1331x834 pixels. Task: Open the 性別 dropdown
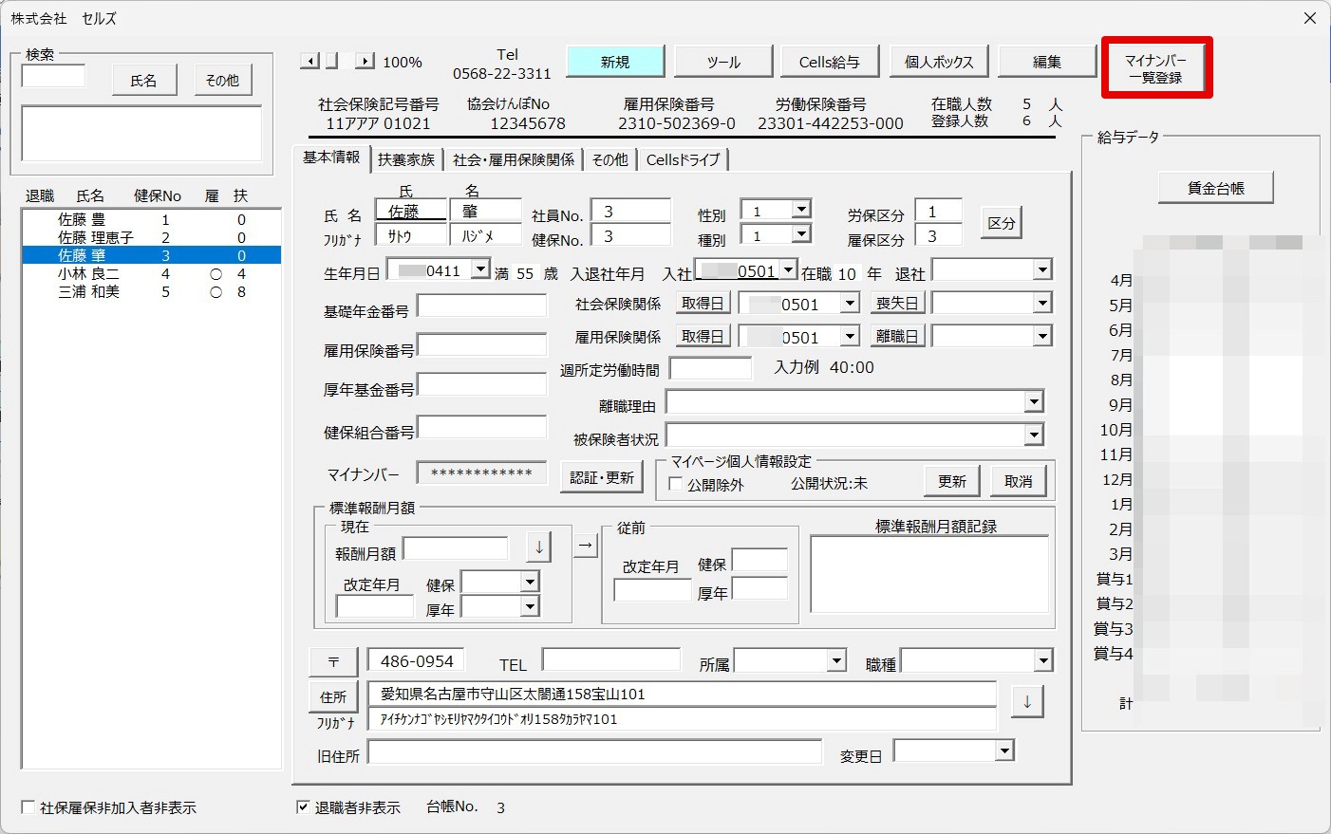coord(801,209)
